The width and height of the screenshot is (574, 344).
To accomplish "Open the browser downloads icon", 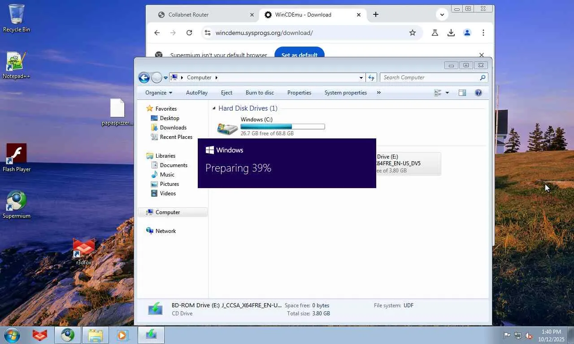I will pos(451,33).
